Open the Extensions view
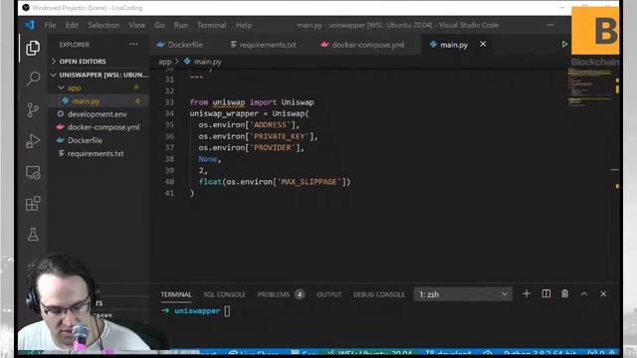637x358 pixels. (x=33, y=203)
